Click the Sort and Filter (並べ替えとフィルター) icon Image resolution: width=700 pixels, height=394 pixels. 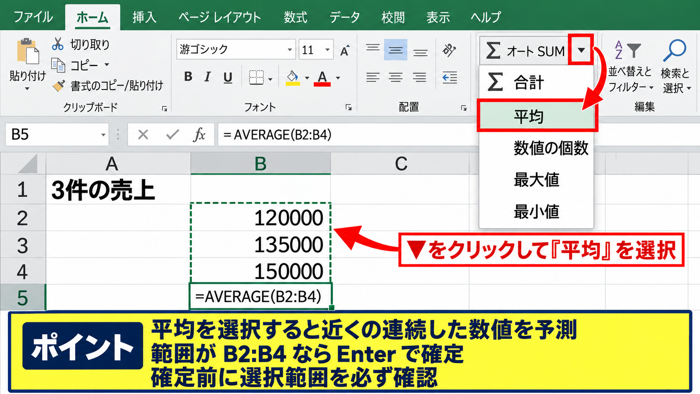[628, 50]
